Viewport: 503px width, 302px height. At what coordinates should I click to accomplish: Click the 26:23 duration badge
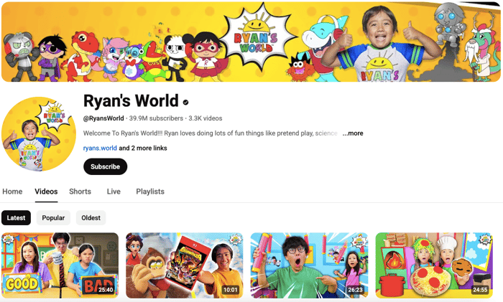coord(356,290)
